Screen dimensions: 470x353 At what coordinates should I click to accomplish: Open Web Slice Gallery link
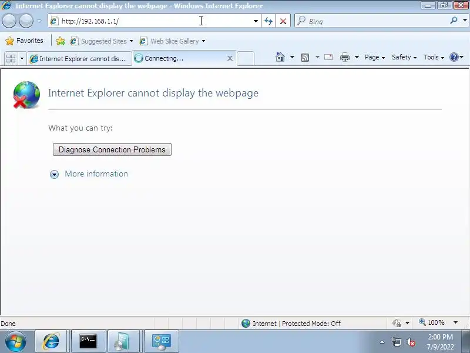click(x=172, y=41)
